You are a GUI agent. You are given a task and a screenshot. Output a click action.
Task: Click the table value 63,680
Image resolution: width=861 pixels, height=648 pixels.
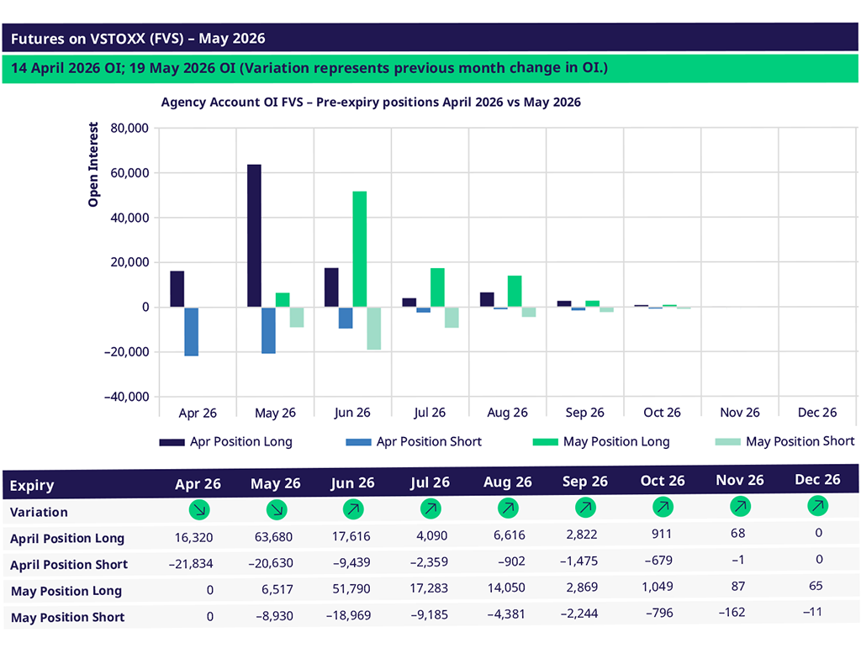[x=273, y=536]
